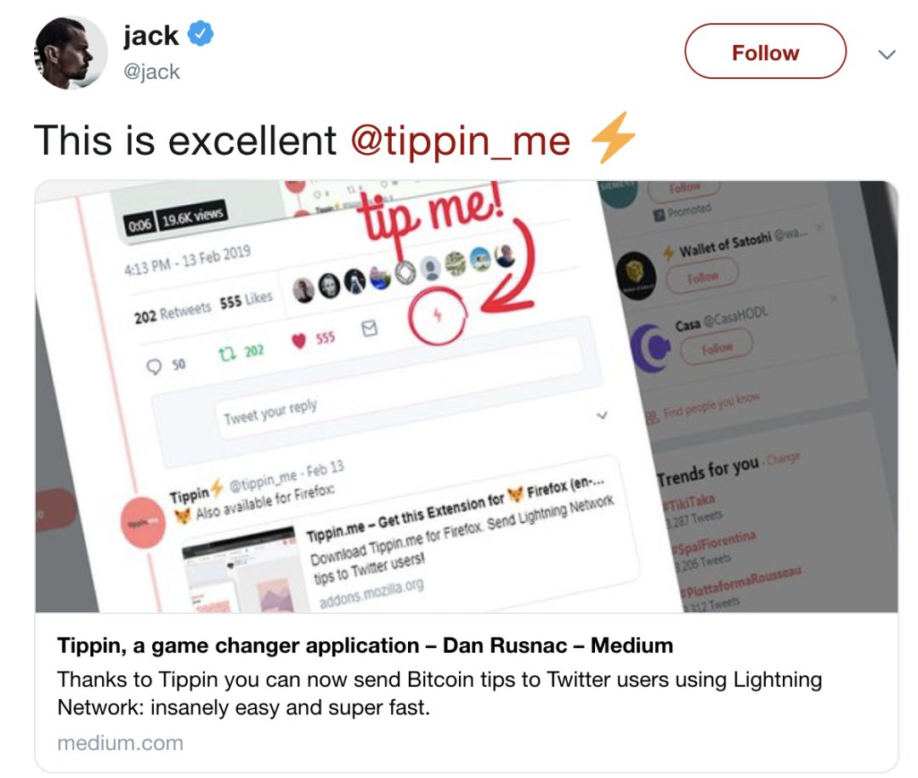Follow the Wallet of Satoshi account
The width and height of the screenshot is (918, 778).
click(702, 275)
